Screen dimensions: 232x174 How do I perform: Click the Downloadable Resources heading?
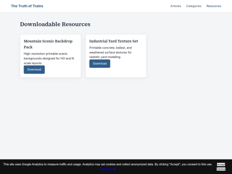coord(55,24)
